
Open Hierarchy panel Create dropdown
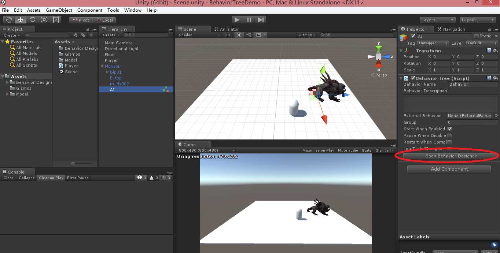[111, 35]
